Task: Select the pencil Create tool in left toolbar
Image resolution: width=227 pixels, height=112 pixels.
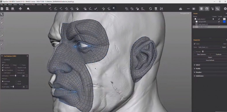Action: 2,23
